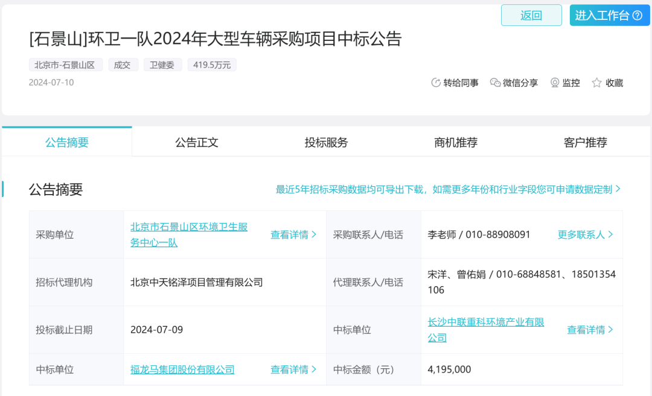The width and height of the screenshot is (652, 396).
Task: Click 更多联系人 link
Action: coord(586,234)
